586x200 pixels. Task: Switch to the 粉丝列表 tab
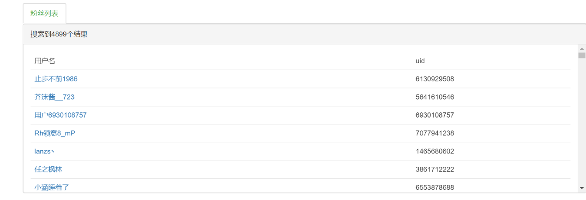44,13
